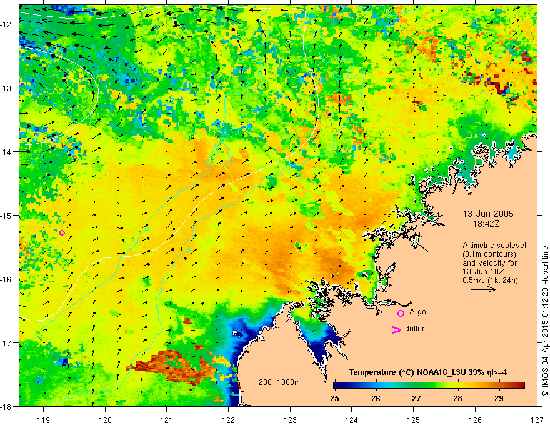This screenshot has height=425, width=550.
Task: Click the 'Argo' legend label
Action: (x=417, y=312)
